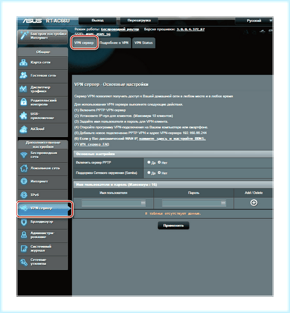Click the Системный журнал notepad icon
290x313 pixels.
point(24,249)
